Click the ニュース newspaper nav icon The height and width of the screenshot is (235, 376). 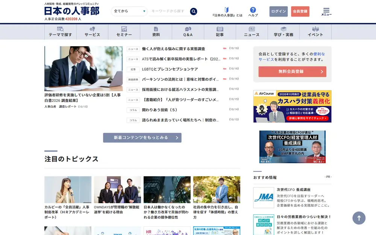252,29
